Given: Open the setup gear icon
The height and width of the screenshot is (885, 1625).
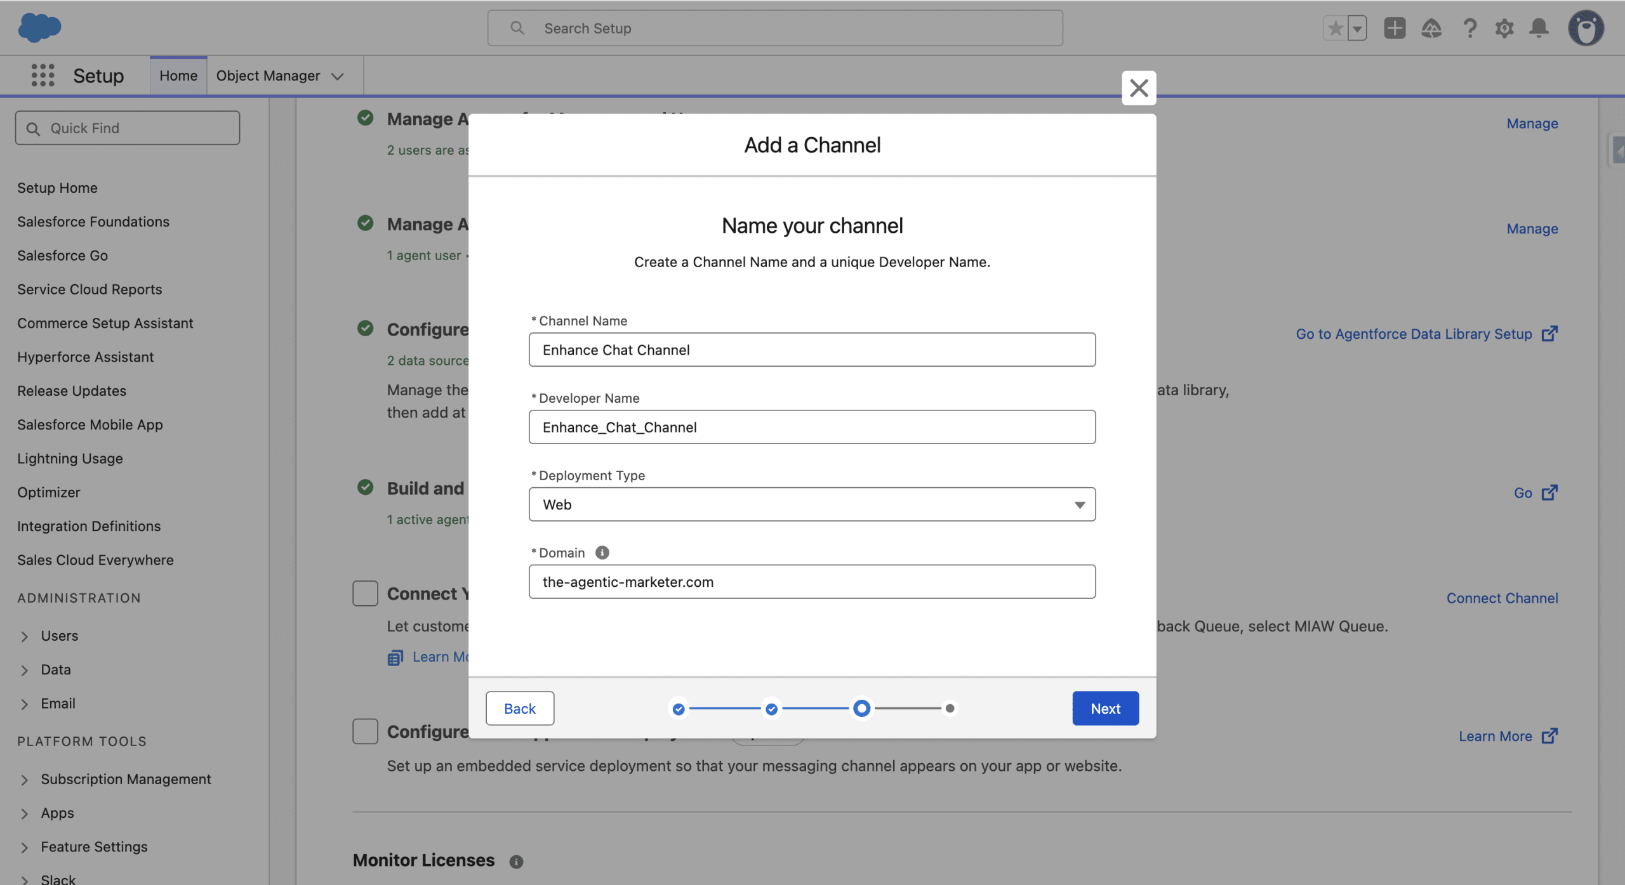Looking at the screenshot, I should [x=1504, y=28].
